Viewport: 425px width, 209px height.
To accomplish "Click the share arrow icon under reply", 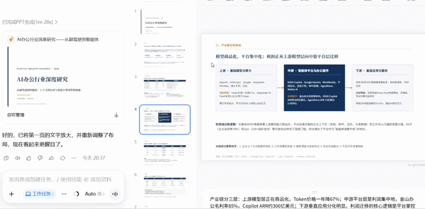I will coord(51,158).
